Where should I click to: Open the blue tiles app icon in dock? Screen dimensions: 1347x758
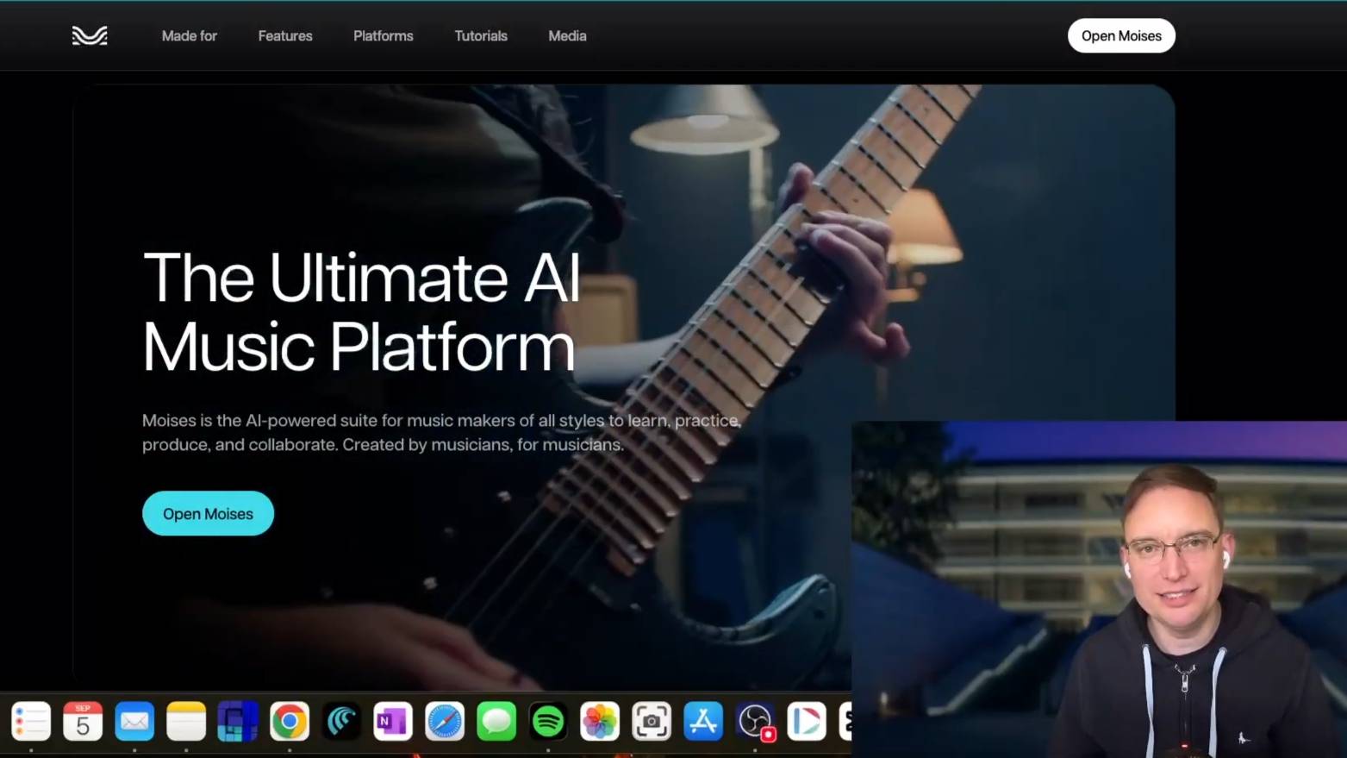pos(238,721)
